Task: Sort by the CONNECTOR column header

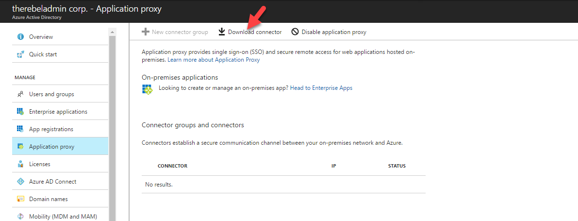Action: click(x=172, y=166)
